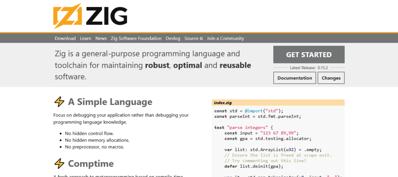Open News from the navigation bar
This screenshot has height=177, width=398.
101,39
